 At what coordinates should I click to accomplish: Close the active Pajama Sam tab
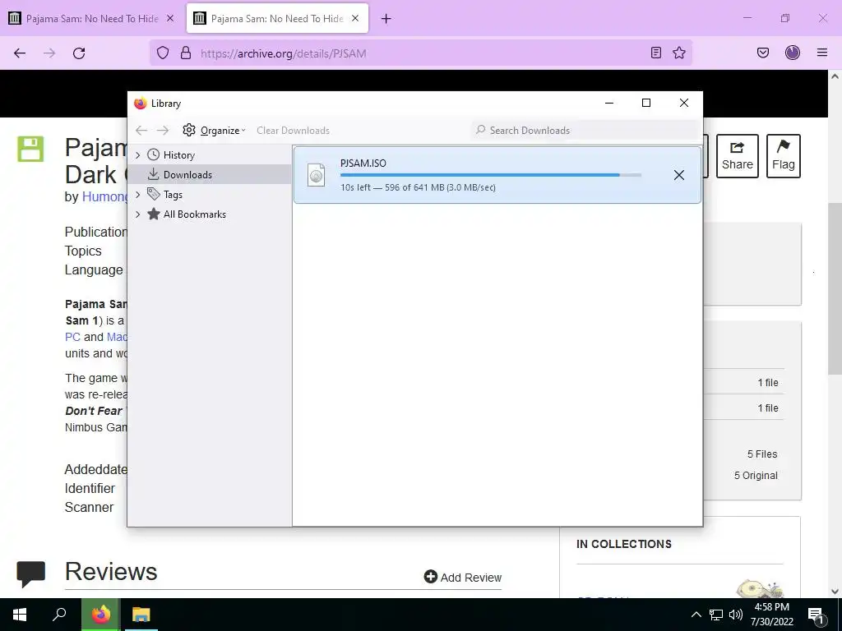(x=355, y=18)
